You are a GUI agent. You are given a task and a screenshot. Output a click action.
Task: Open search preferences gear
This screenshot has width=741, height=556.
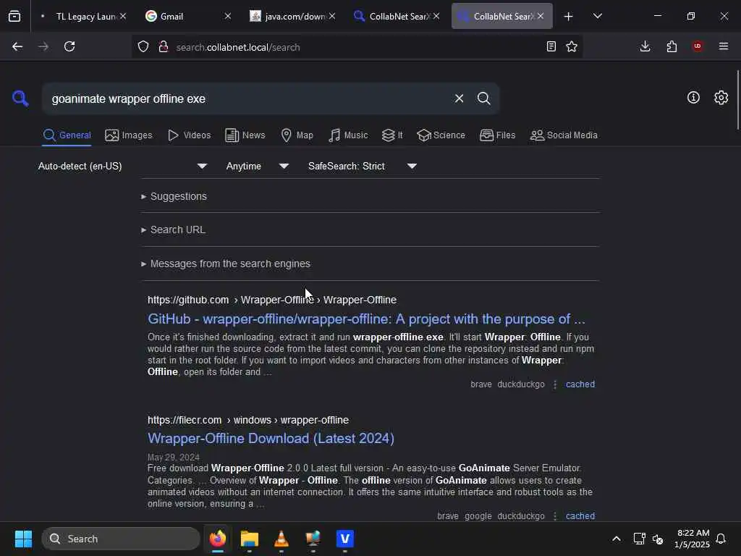click(x=721, y=98)
